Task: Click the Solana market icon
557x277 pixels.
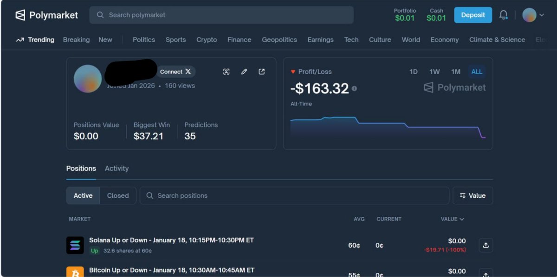Action: point(75,245)
